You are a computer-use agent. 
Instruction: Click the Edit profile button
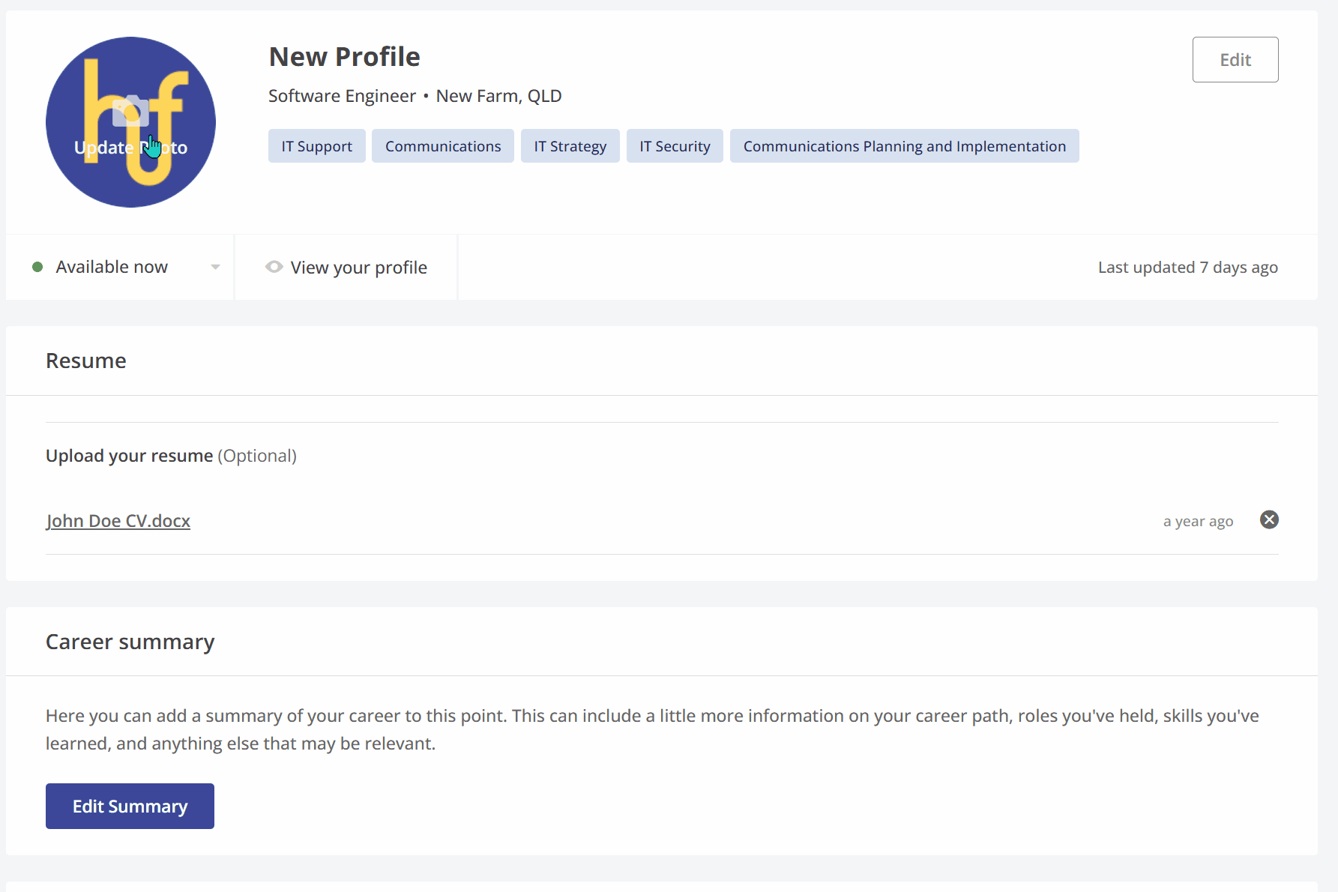(x=1235, y=60)
